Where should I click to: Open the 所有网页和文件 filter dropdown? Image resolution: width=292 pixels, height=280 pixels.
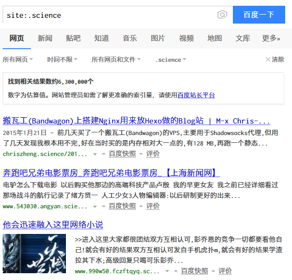[x=116, y=60]
